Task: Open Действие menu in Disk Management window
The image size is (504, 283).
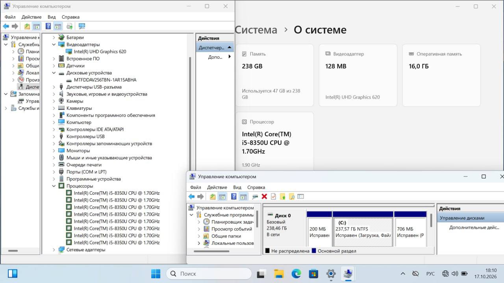Action: click(x=217, y=187)
